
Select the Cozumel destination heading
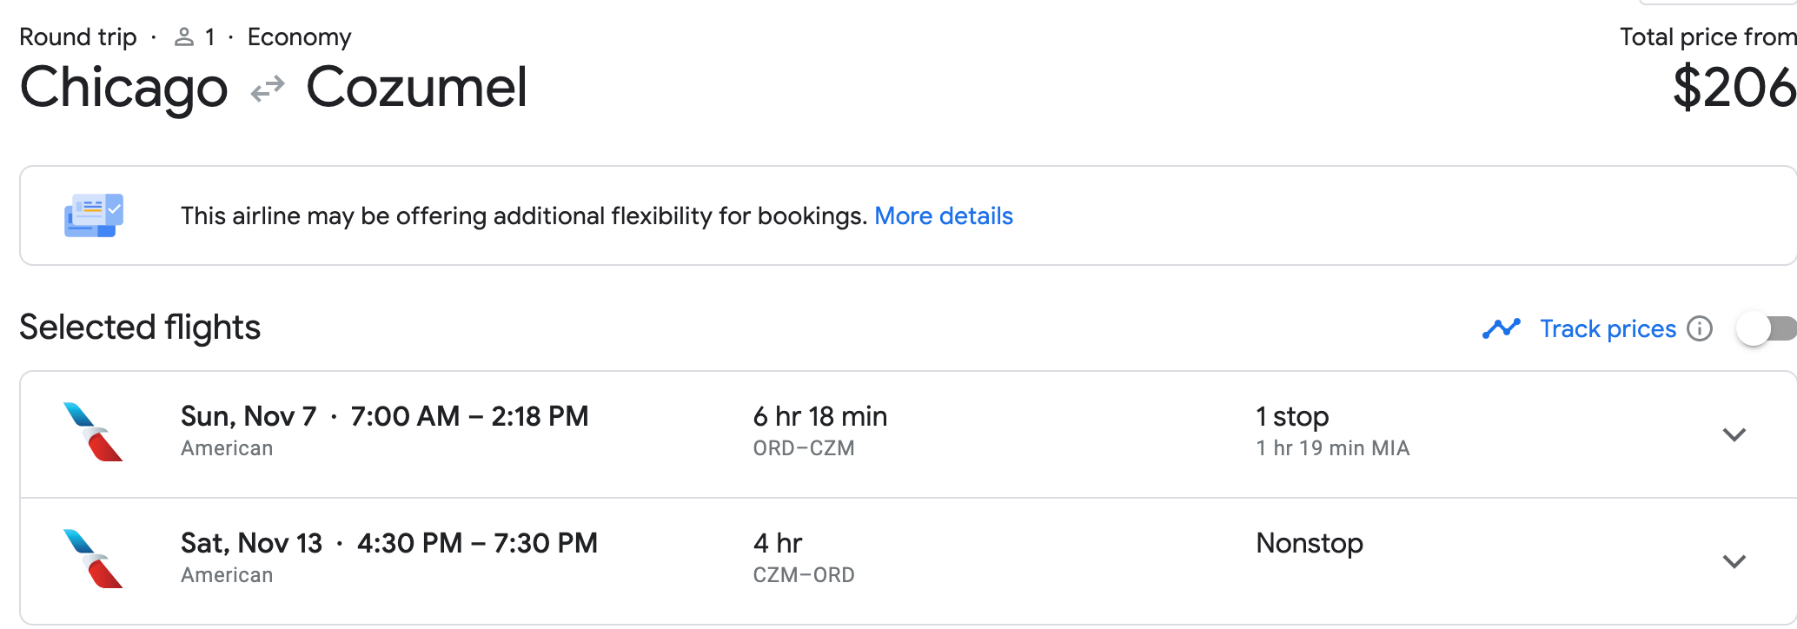tap(416, 88)
